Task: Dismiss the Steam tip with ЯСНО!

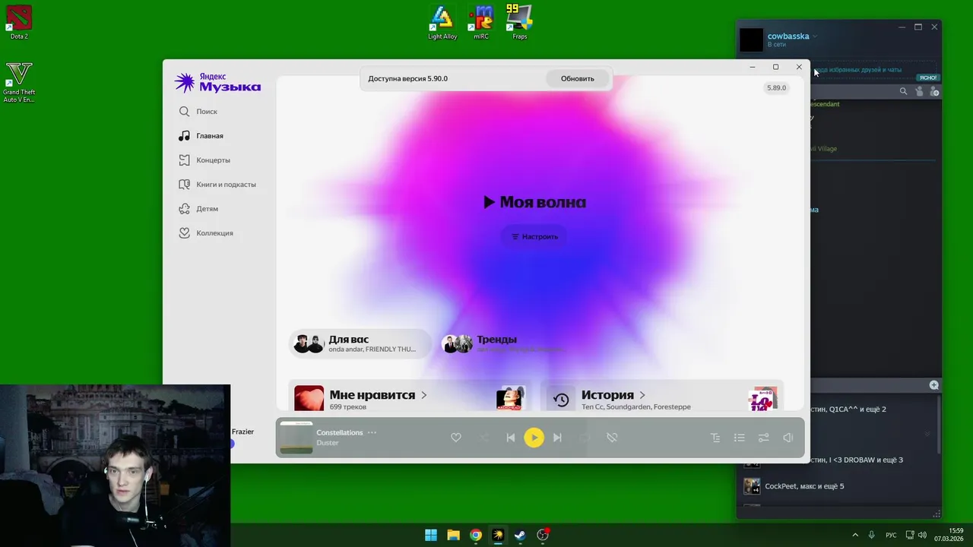Action: coord(928,77)
